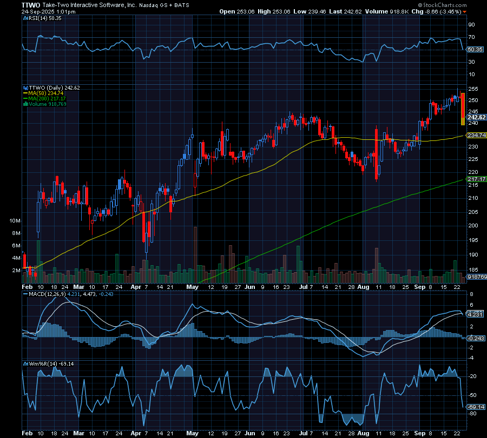Select the Volume histogram icon in the legend

(25, 104)
